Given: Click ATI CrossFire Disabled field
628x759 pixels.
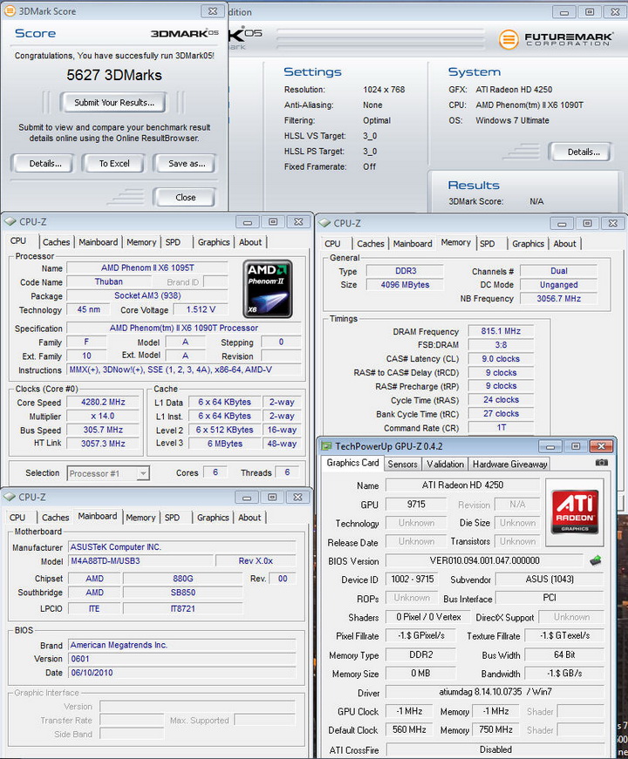Looking at the screenshot, I should click(495, 749).
